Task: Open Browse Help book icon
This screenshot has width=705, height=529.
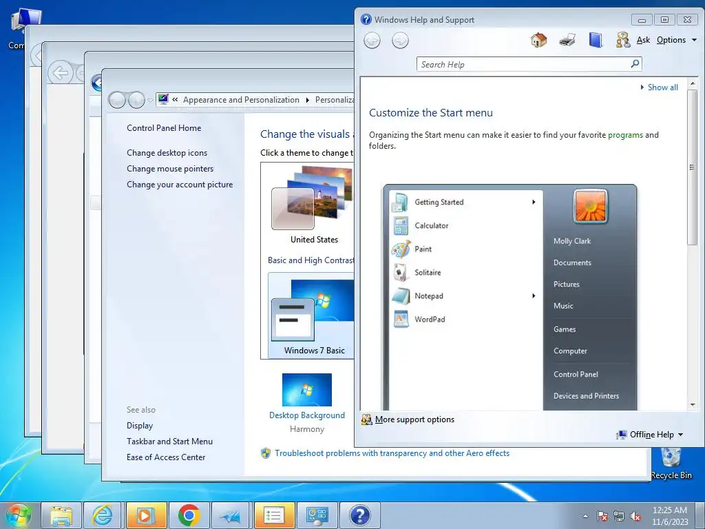Action: coord(596,40)
